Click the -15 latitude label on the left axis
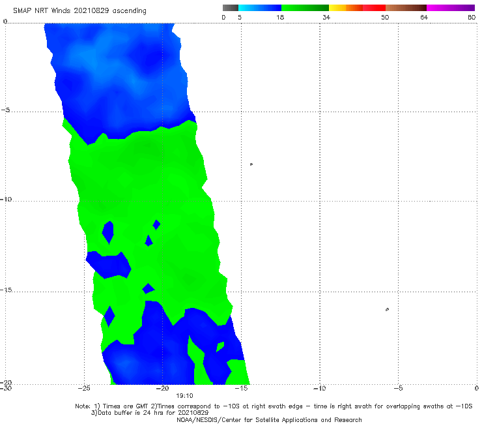 tap(6, 290)
